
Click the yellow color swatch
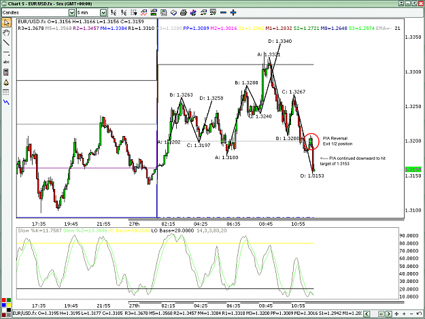point(9,305)
